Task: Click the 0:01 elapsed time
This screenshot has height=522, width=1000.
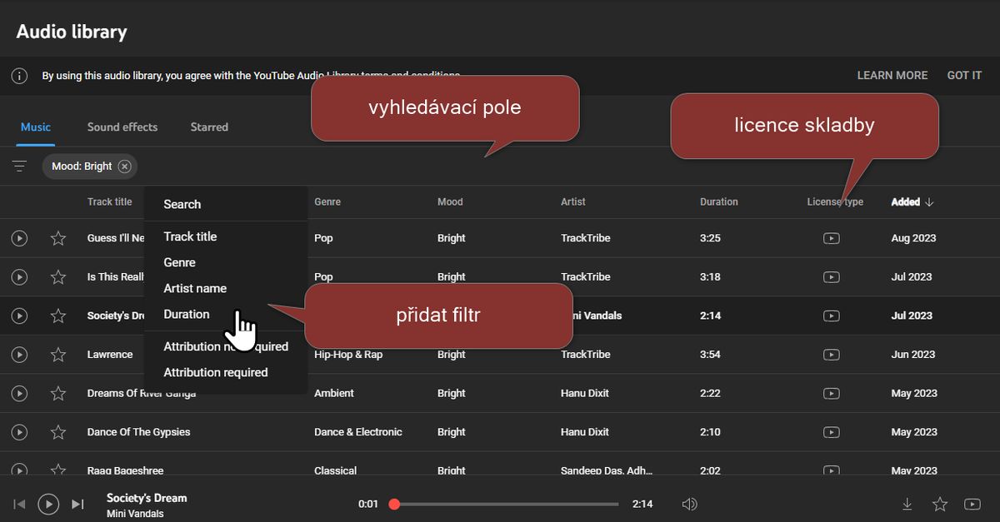Action: (x=368, y=504)
